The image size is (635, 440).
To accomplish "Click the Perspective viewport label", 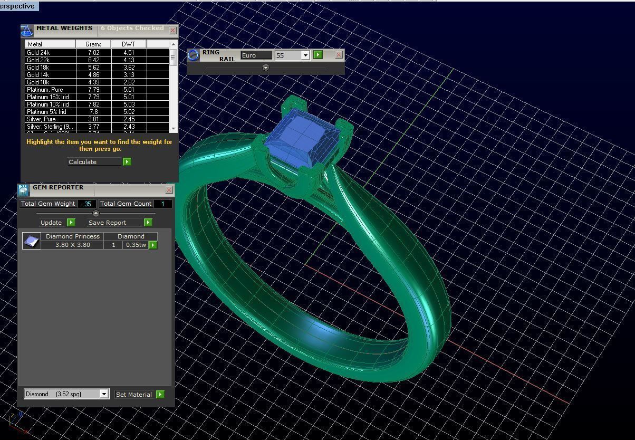I will (x=18, y=6).
